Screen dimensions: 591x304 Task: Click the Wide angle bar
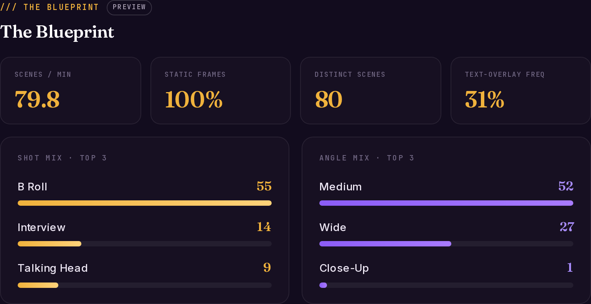click(446, 244)
